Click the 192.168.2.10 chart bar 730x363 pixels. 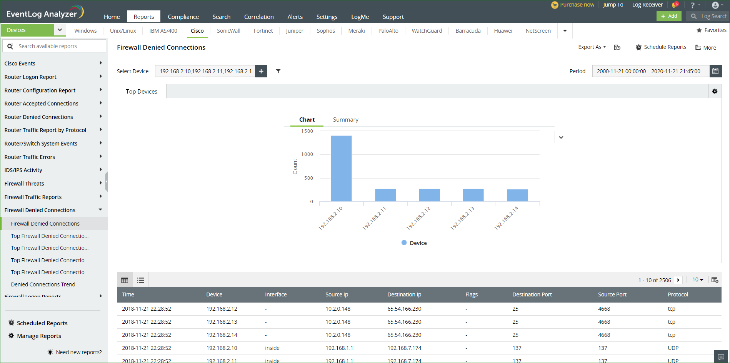tap(341, 169)
